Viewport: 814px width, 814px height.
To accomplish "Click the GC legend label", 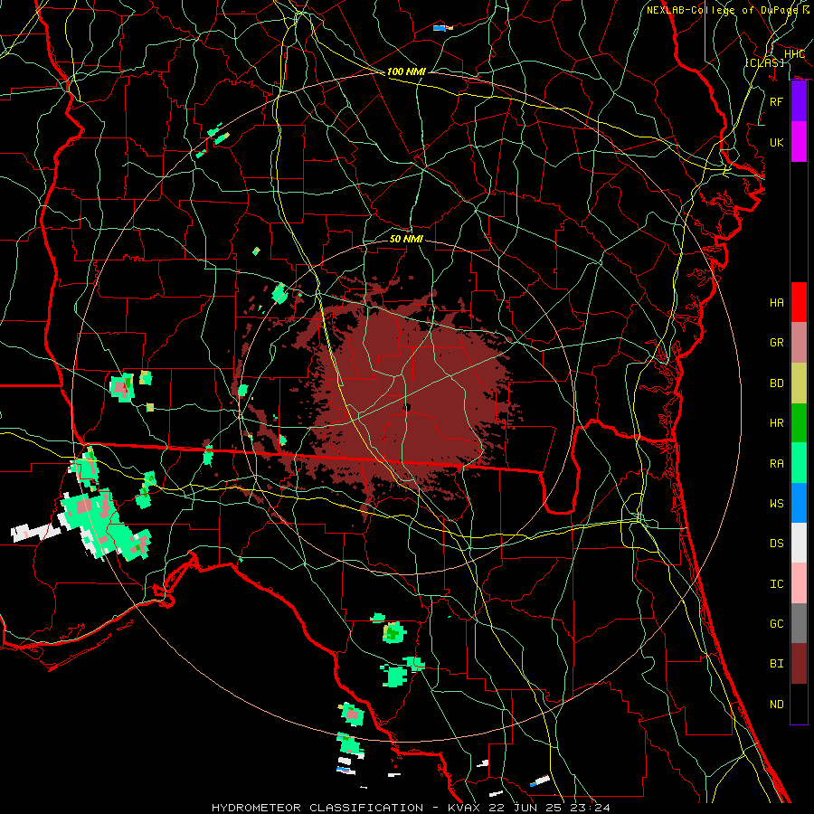I will pyautogui.click(x=777, y=624).
